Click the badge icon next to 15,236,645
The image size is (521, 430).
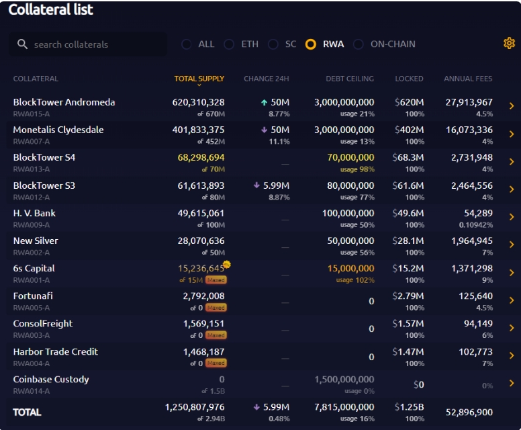[x=227, y=265]
